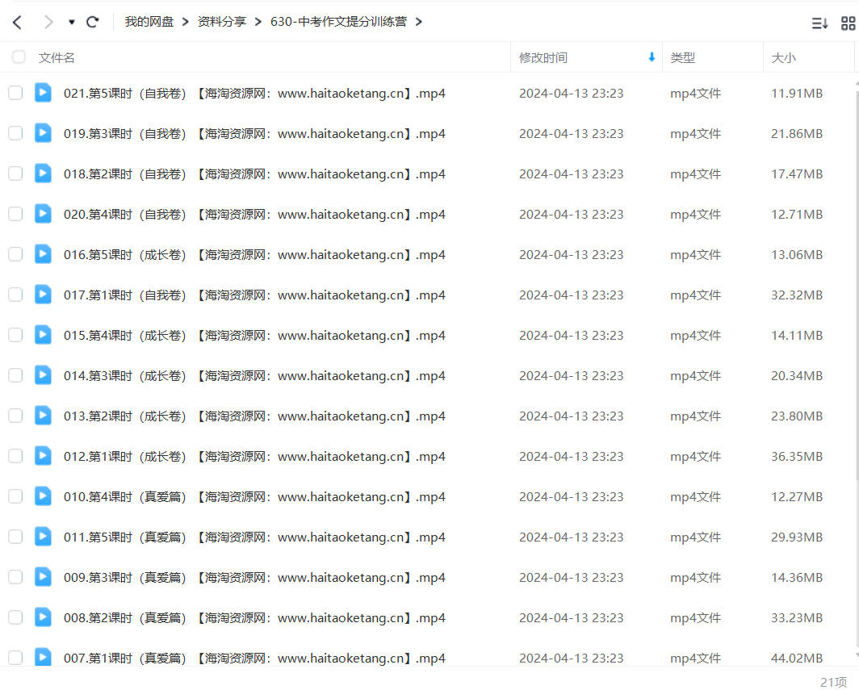This screenshot has width=859, height=690.
Task: Click the video icon of file 009
Action: [x=43, y=577]
